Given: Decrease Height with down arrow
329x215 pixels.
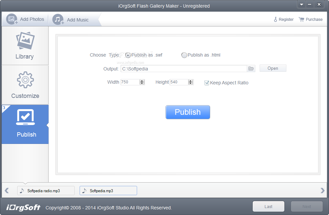Looking at the screenshot, I should [x=191, y=83].
